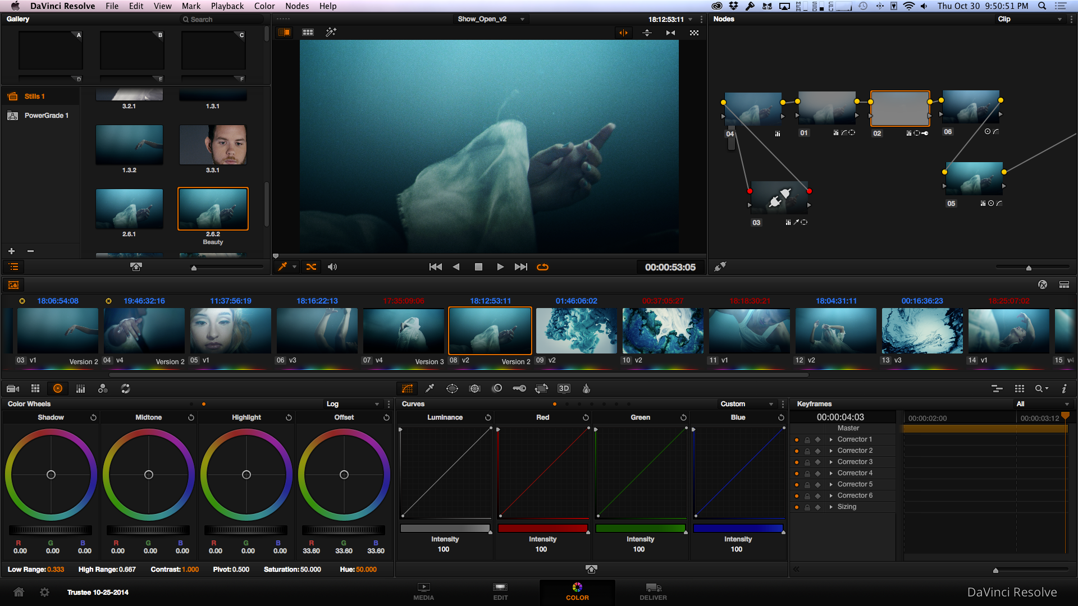This screenshot has width=1078, height=606.
Task: Open the viewer timecode display dropdown
Action: coord(691,20)
